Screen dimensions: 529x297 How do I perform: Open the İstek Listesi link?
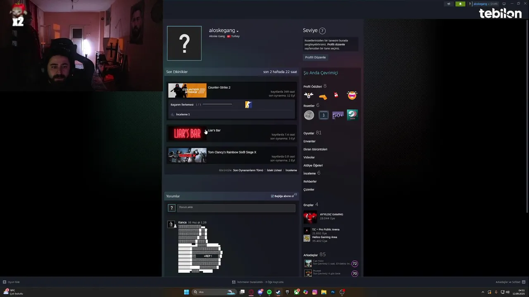tap(274, 170)
